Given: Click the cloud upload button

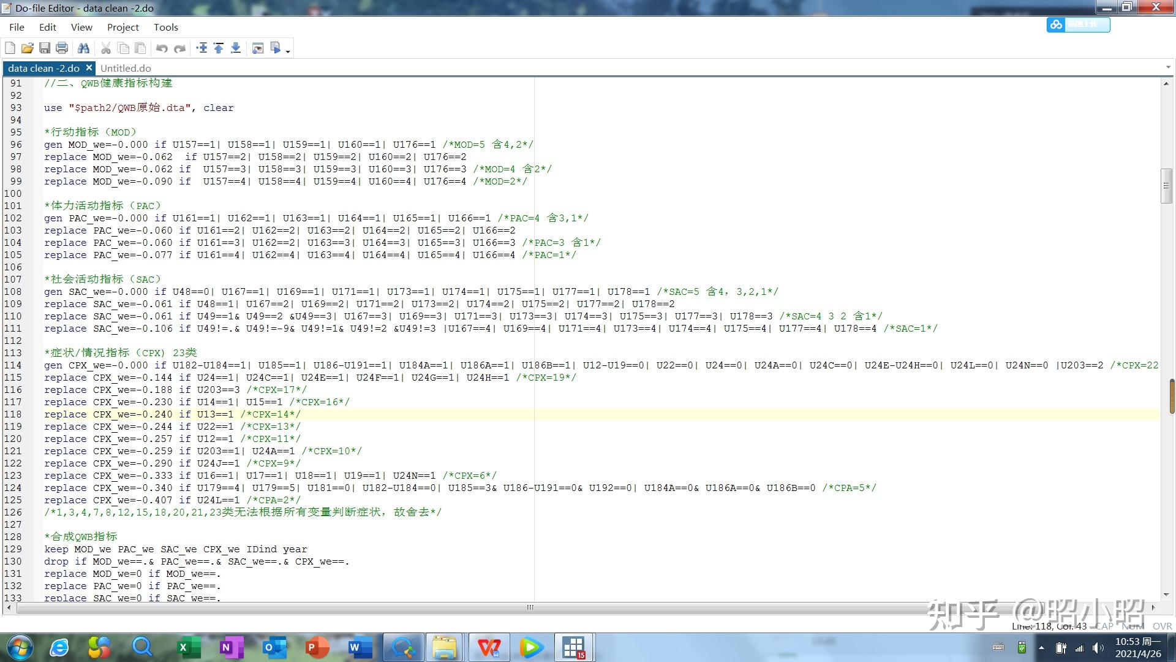Looking at the screenshot, I should (x=1078, y=25).
